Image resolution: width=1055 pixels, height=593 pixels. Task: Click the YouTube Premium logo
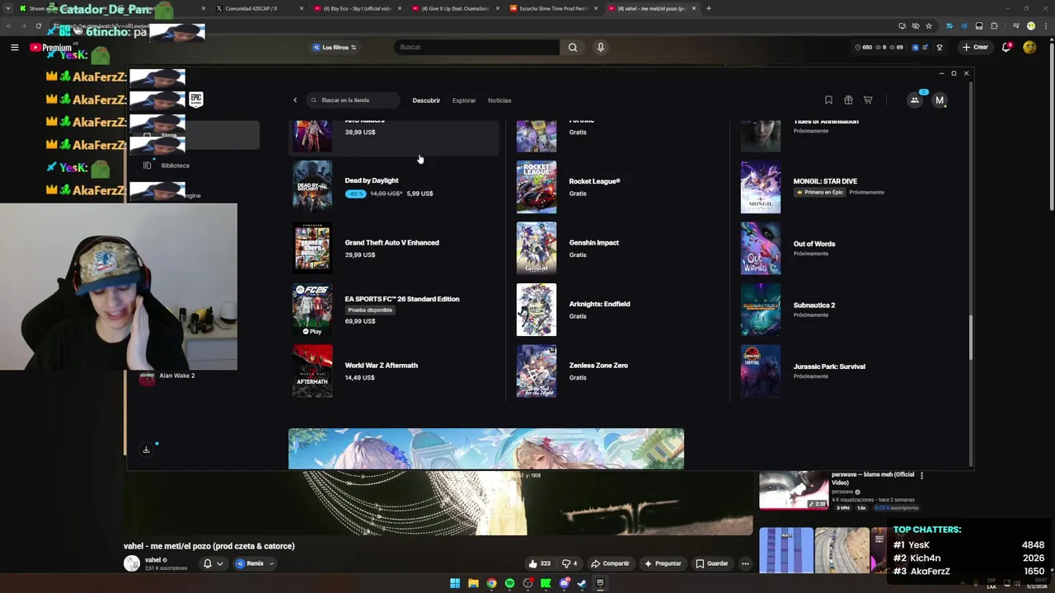51,47
